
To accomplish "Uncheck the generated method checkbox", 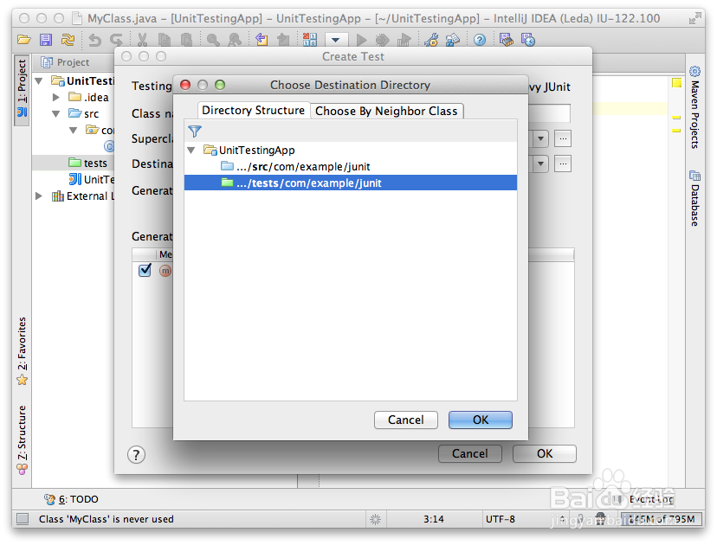I will (x=144, y=270).
